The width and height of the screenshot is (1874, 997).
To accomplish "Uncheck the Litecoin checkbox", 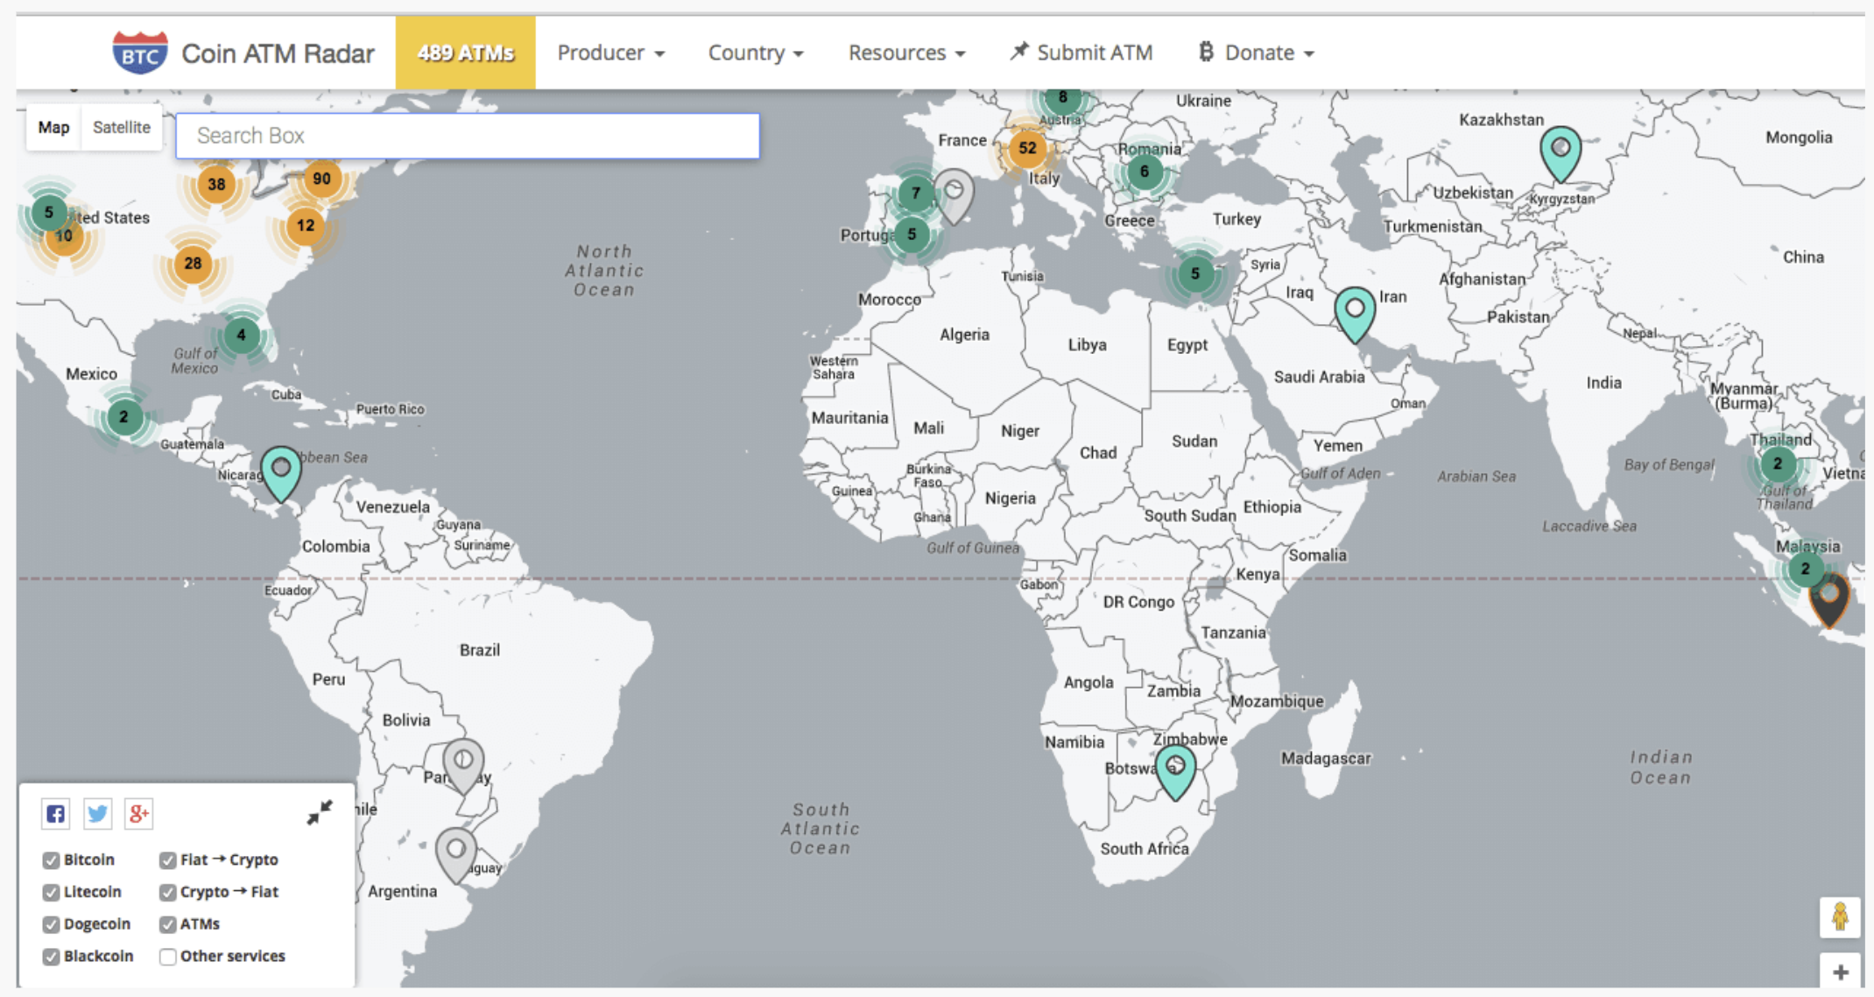I will 51,892.
